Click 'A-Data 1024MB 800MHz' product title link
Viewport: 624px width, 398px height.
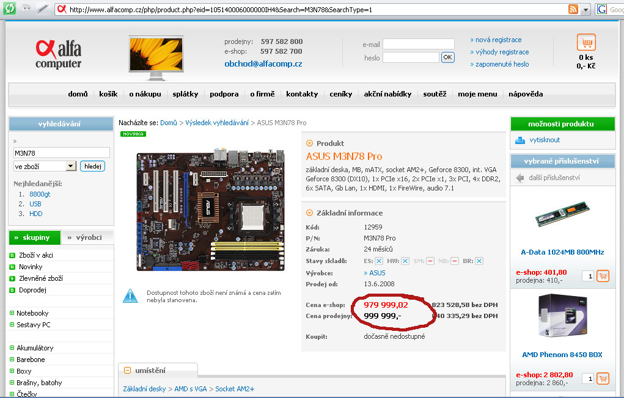562,252
